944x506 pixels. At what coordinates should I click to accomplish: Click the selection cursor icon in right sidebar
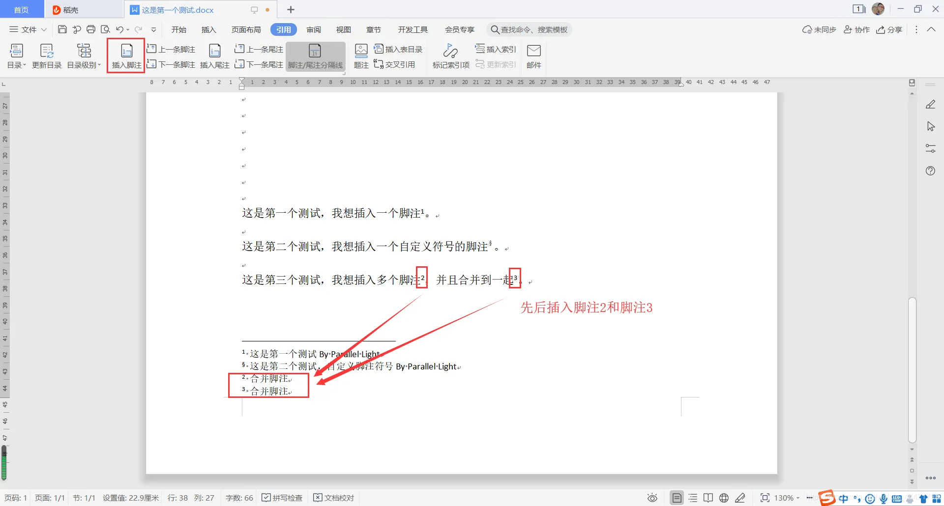pyautogui.click(x=930, y=126)
